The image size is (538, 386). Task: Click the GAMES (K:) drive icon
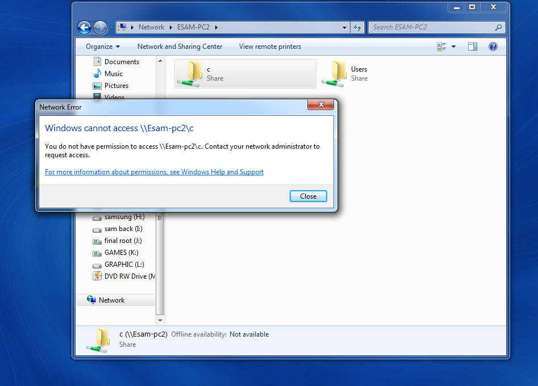click(97, 254)
